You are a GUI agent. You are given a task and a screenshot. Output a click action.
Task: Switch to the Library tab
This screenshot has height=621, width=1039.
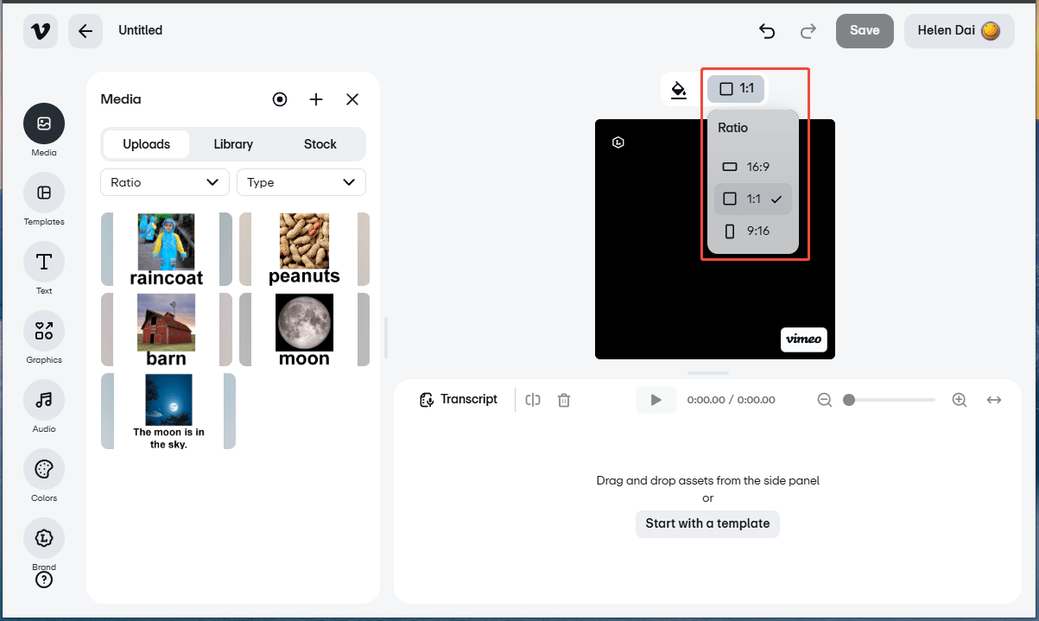point(232,144)
